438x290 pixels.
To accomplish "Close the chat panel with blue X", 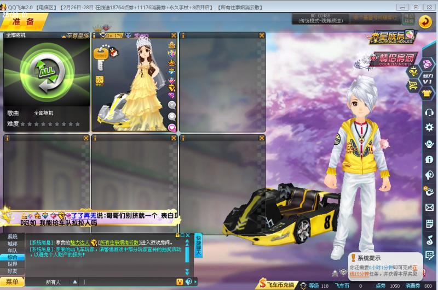I will point(188,235).
